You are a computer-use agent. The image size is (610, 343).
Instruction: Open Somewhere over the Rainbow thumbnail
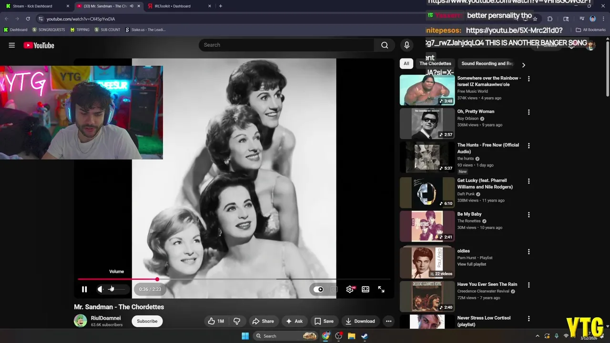[427, 90]
